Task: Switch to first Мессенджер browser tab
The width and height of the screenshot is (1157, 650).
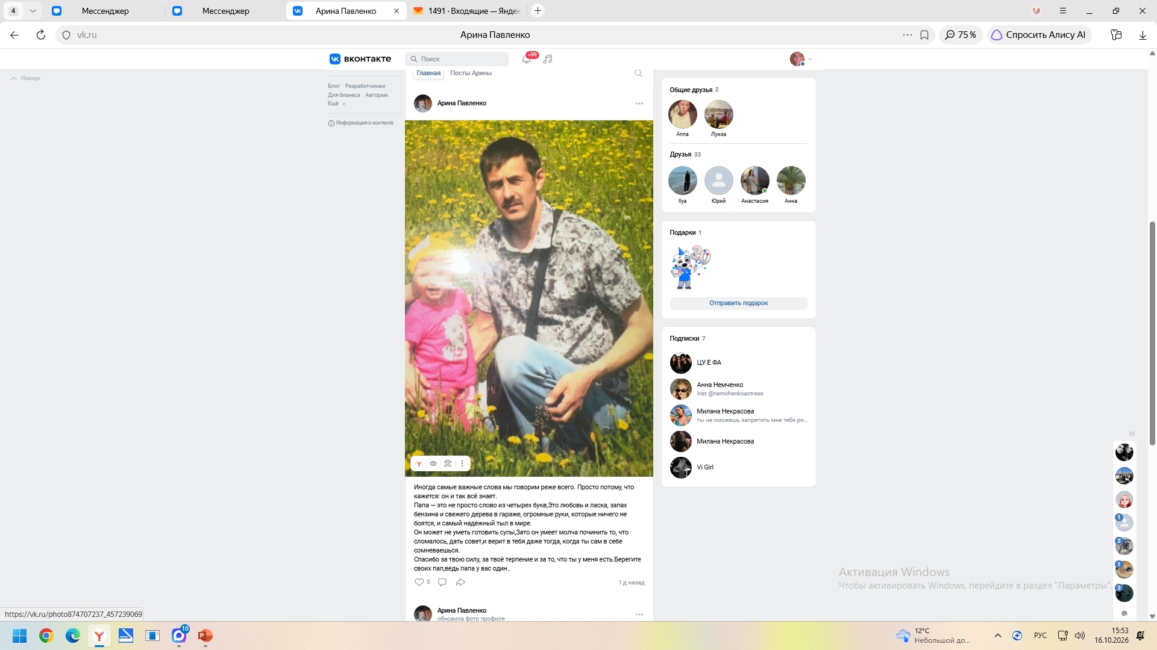Action: (105, 11)
